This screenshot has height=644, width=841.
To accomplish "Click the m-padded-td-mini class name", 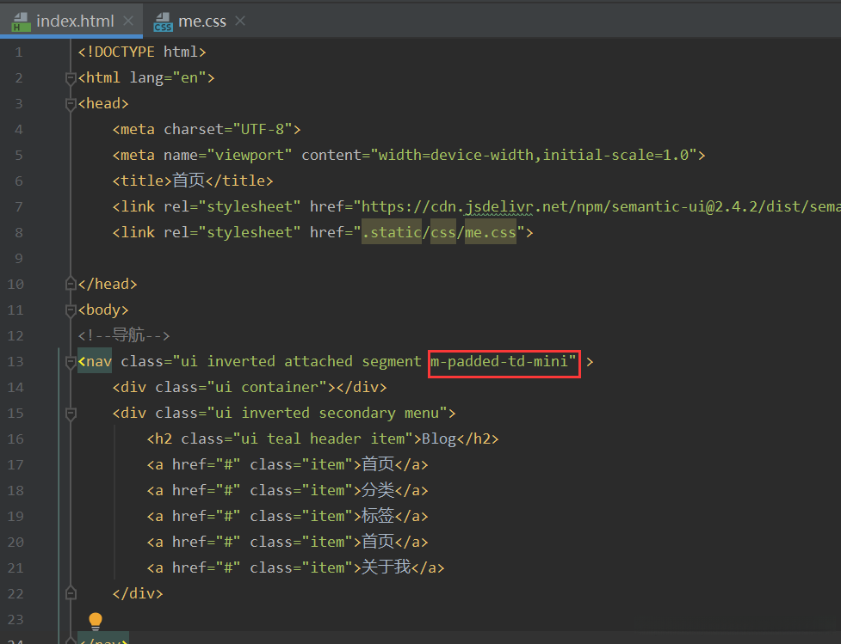I will [x=504, y=362].
